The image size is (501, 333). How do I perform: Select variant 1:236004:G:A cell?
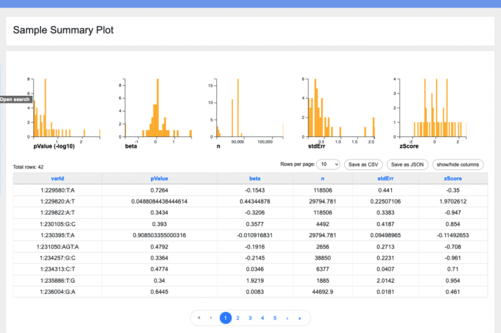pos(57,292)
